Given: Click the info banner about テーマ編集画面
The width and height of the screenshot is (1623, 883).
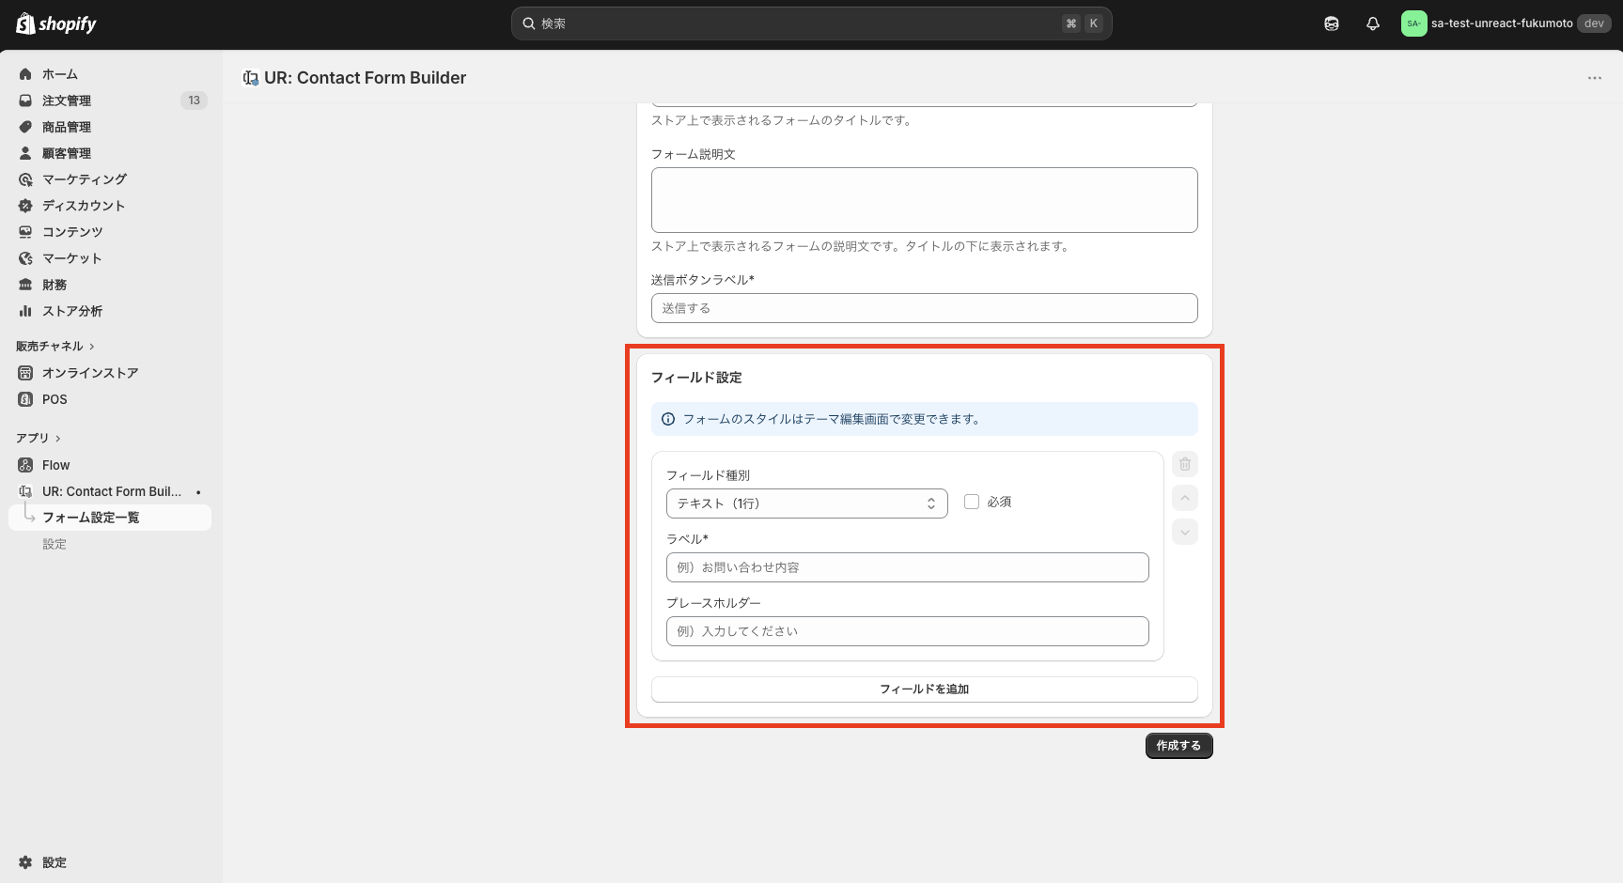Looking at the screenshot, I should [x=924, y=419].
